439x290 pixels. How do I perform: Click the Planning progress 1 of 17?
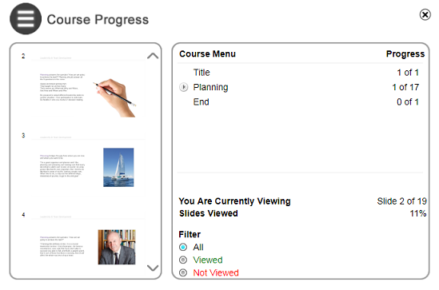tap(405, 87)
